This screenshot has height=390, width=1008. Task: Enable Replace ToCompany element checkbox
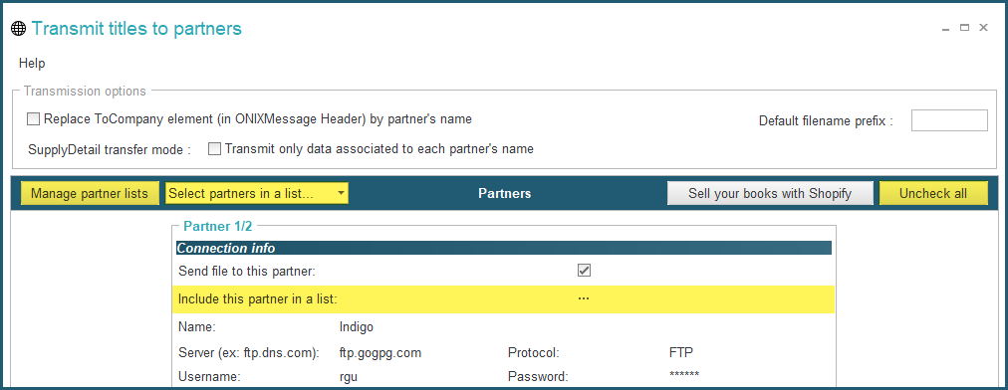click(x=34, y=118)
